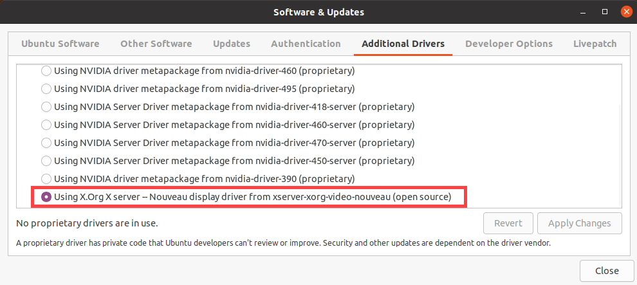The width and height of the screenshot is (637, 285).
Task: Choose nvidia-driver-460-server radio option
Action: [x=46, y=125]
